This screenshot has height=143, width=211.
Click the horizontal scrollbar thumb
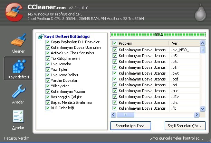coord(126,114)
